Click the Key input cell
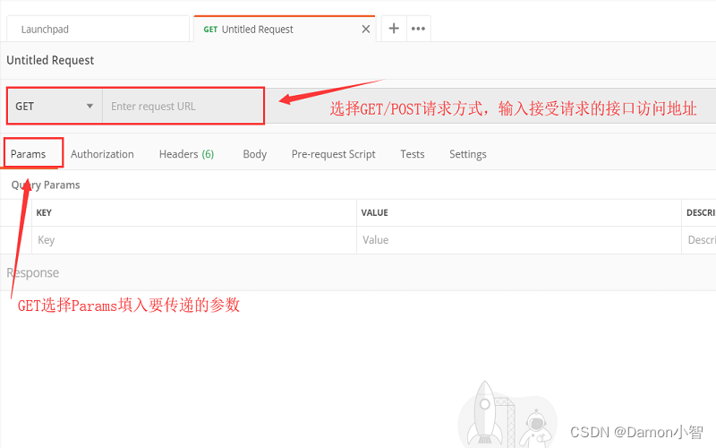The image size is (716, 448). (194, 240)
